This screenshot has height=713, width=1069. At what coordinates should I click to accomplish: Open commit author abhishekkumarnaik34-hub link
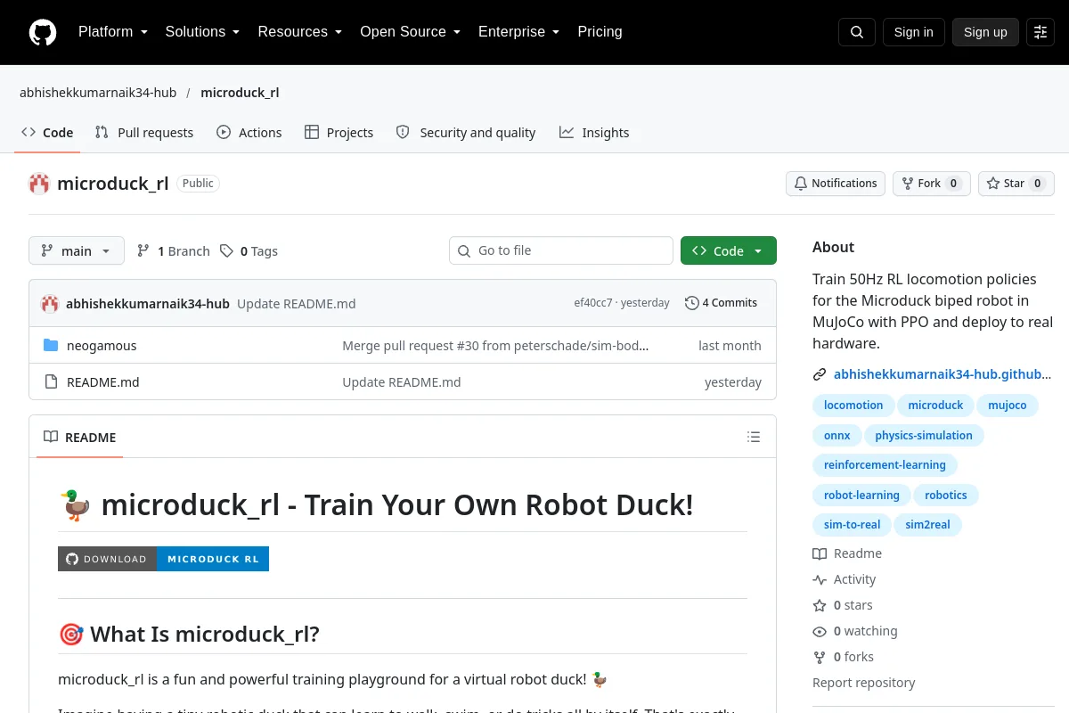tap(148, 303)
